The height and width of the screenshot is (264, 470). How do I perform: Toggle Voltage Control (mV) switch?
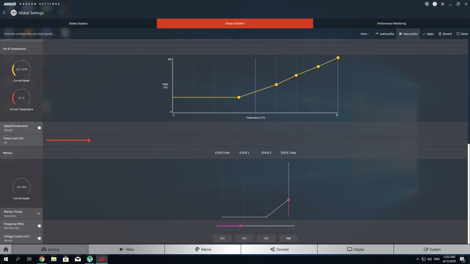pyautogui.click(x=39, y=238)
